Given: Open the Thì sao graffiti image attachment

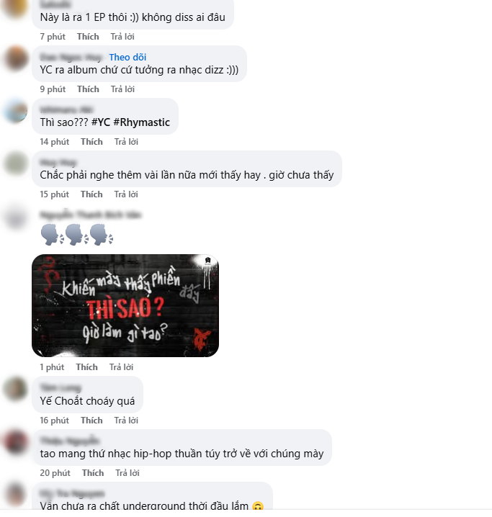Looking at the screenshot, I should (125, 305).
